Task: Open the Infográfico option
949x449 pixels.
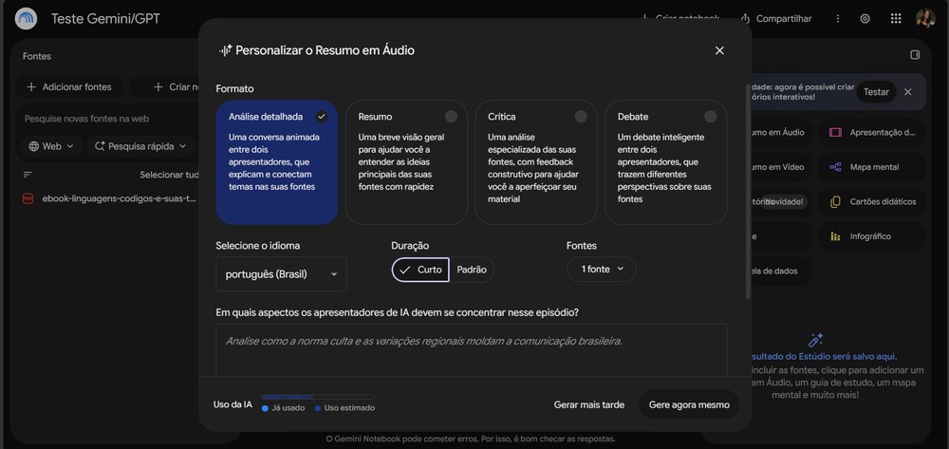Action: click(871, 236)
